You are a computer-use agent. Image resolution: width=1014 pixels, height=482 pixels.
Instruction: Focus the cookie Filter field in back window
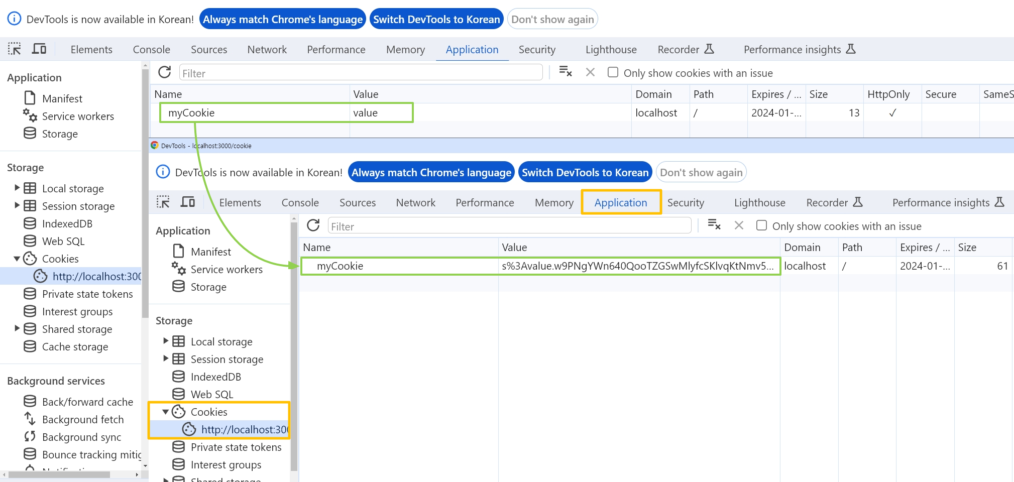(x=361, y=73)
